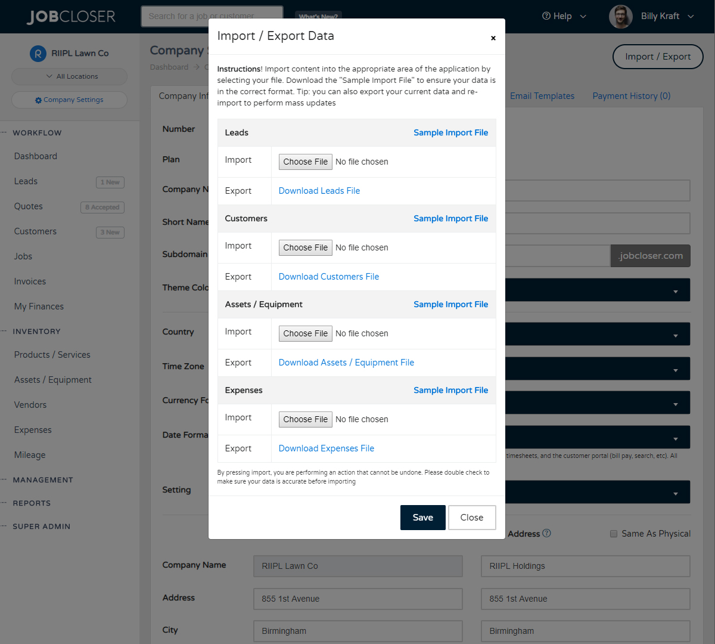Expand the Time Zone dropdown arrow

click(x=675, y=370)
